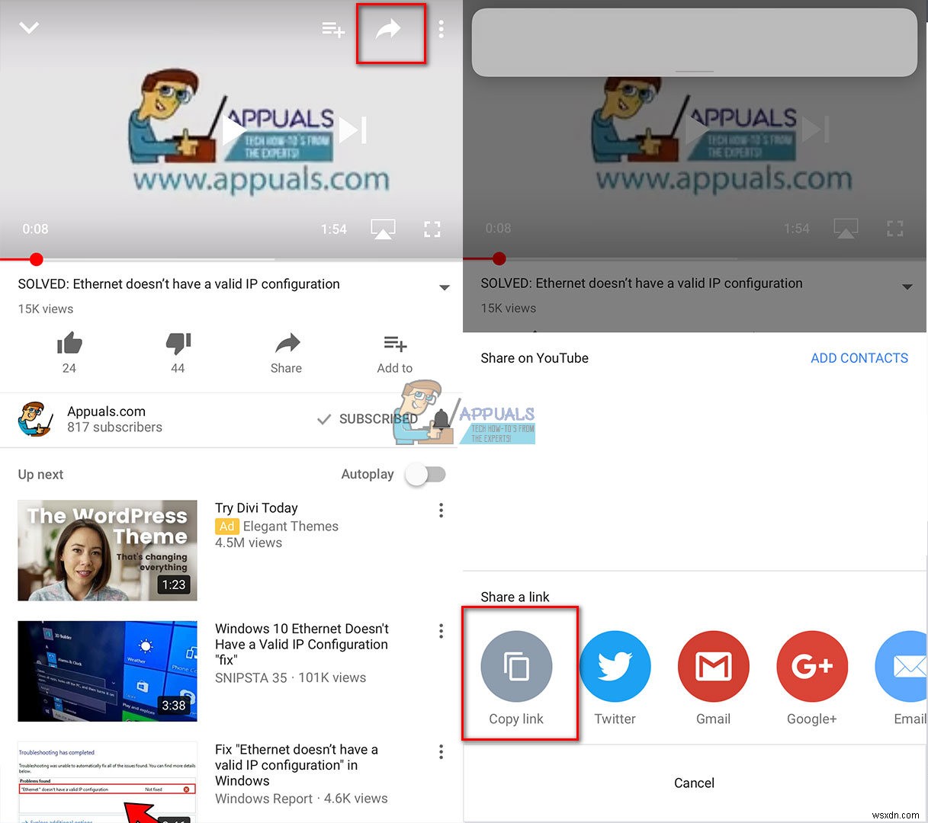Share the video via Twitter
Viewport: 928px width, 823px height.
[x=615, y=665]
